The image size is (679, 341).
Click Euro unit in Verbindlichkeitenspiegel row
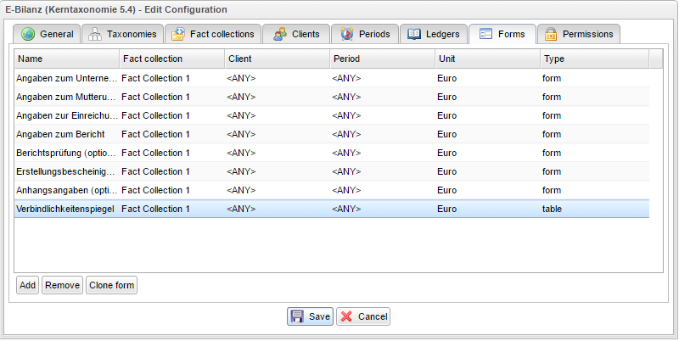click(447, 209)
